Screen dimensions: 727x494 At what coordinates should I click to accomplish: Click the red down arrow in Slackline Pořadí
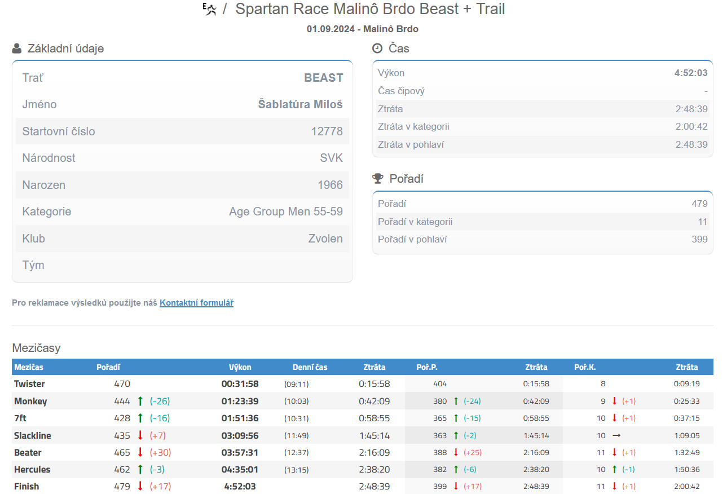pyautogui.click(x=140, y=435)
